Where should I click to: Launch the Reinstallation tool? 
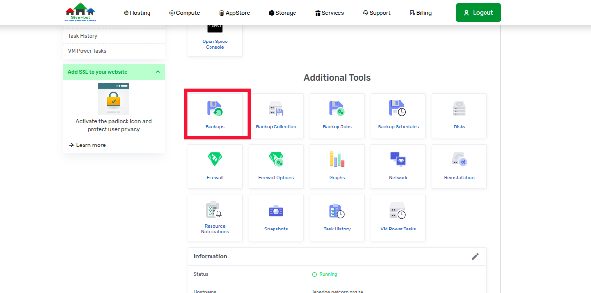[459, 165]
